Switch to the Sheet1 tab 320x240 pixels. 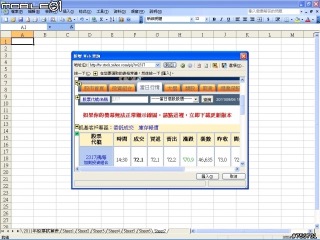[68, 231]
